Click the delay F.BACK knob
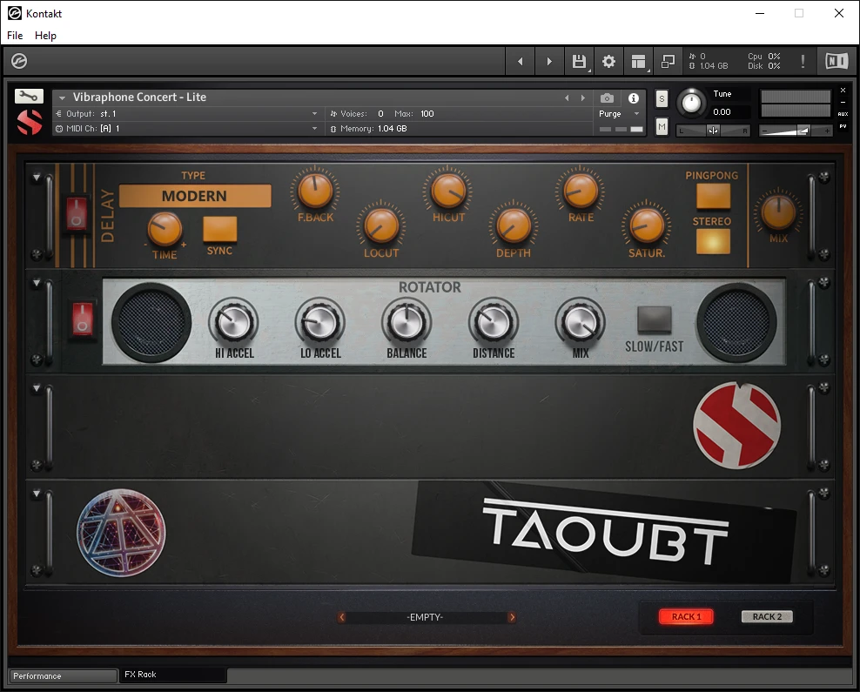The image size is (860, 692). click(315, 191)
